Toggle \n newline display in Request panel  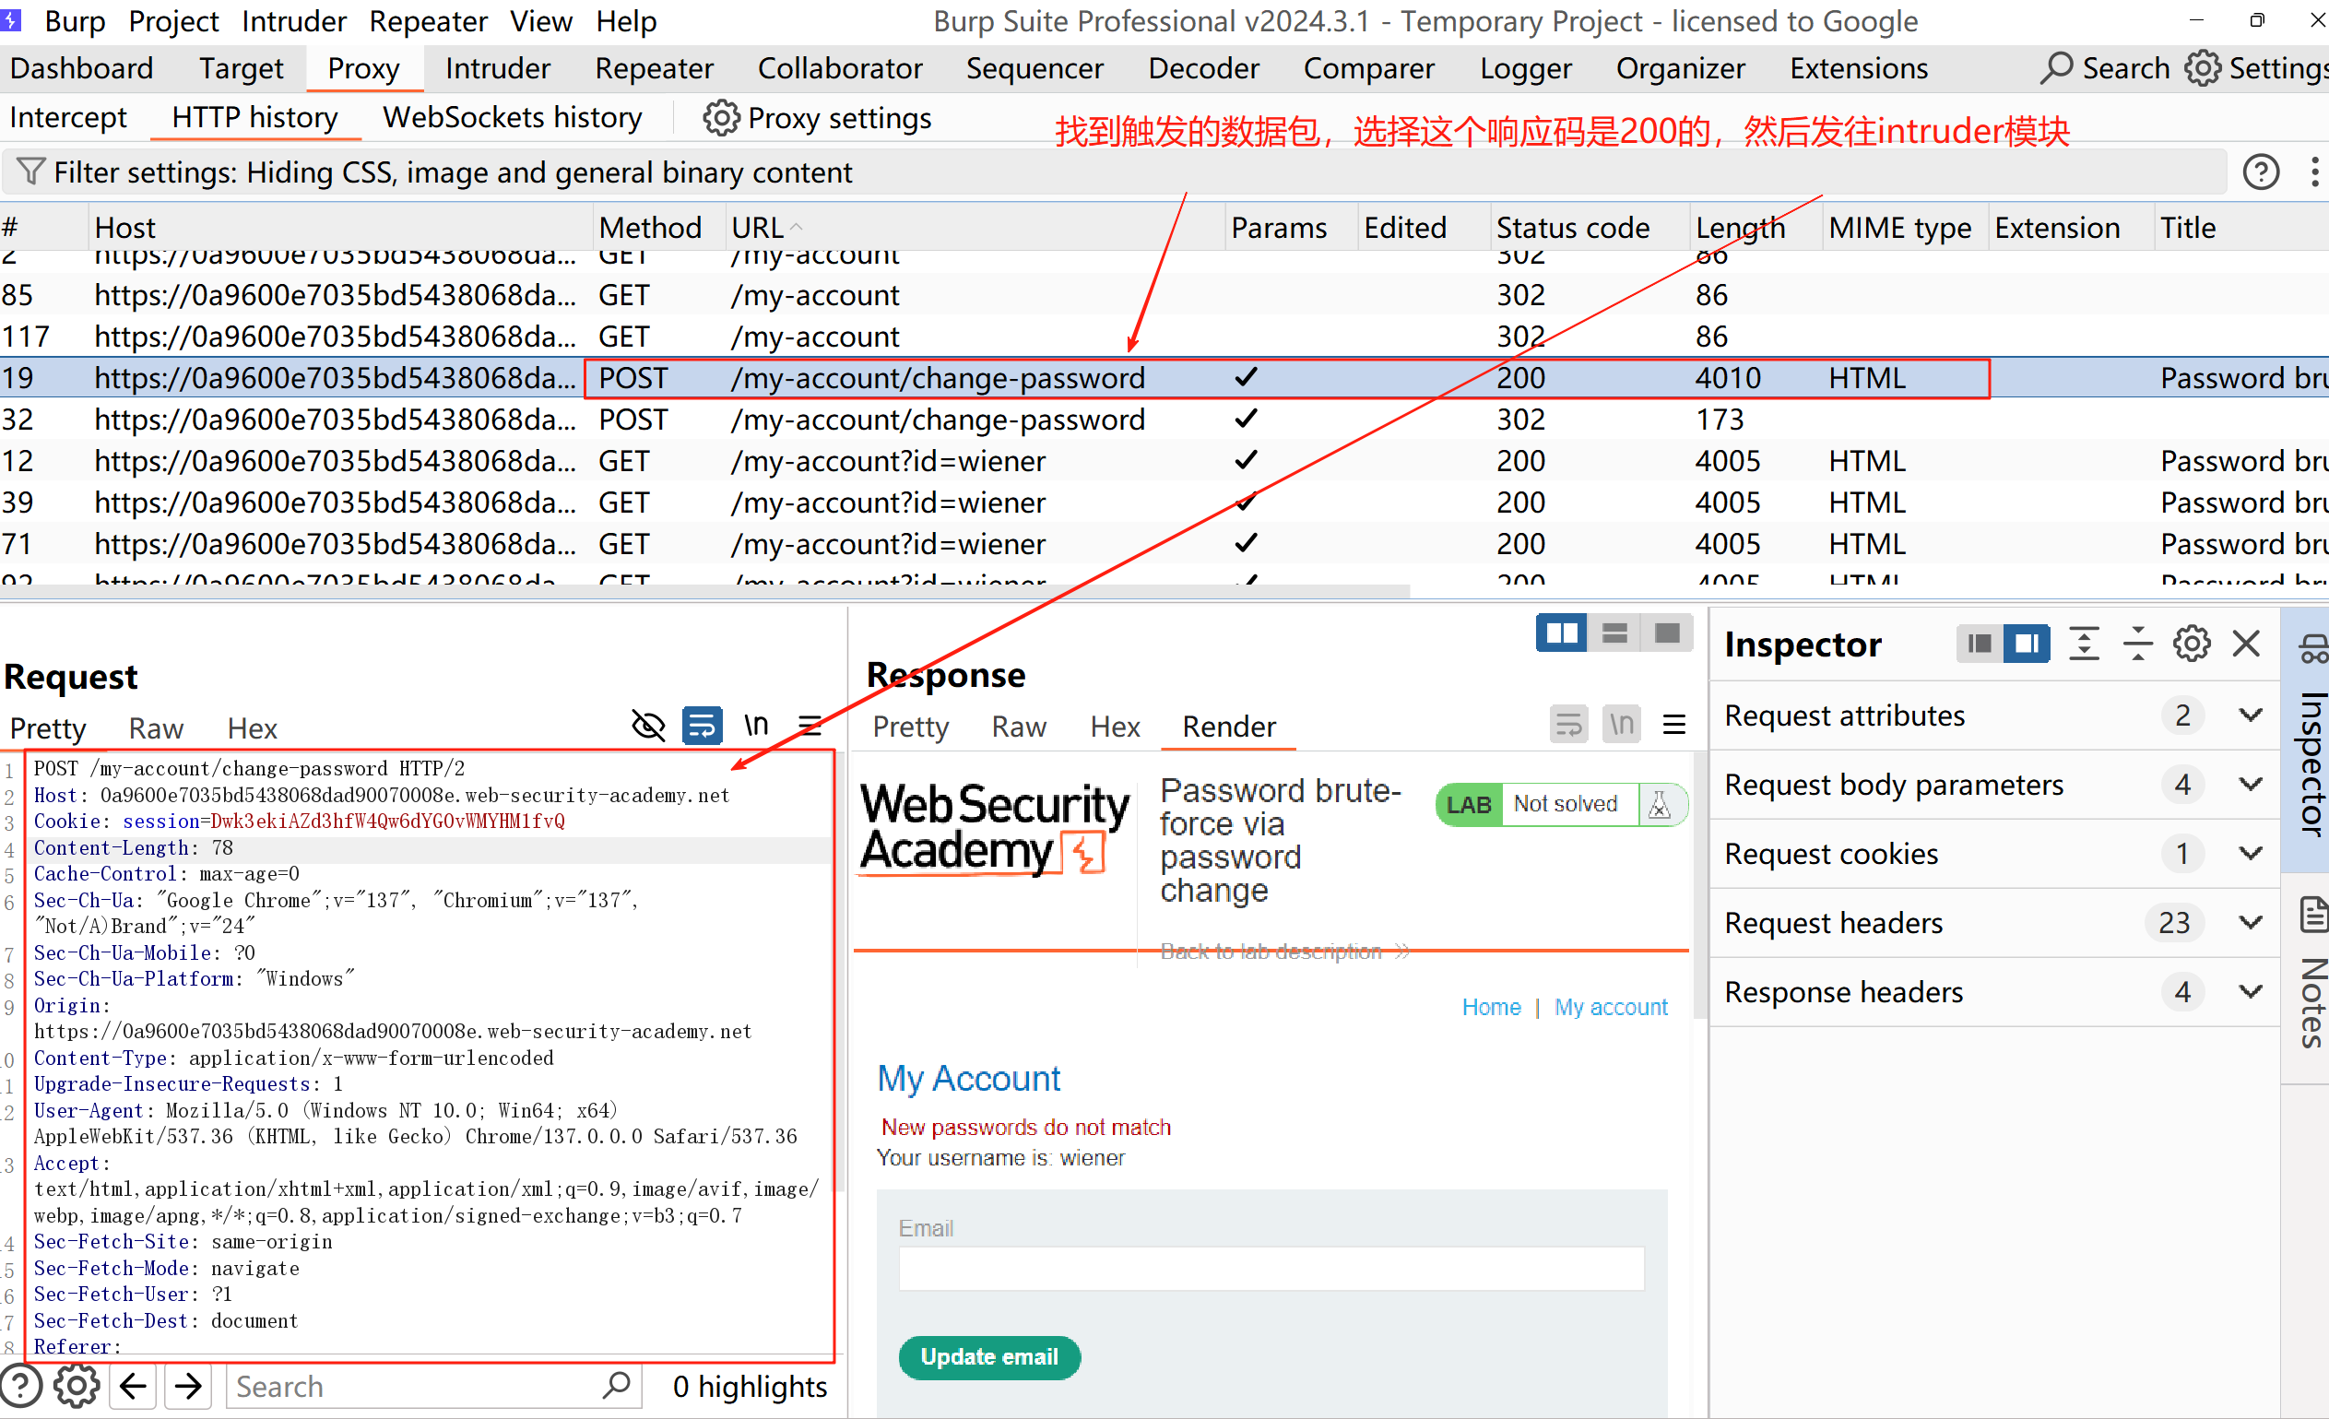[756, 726]
